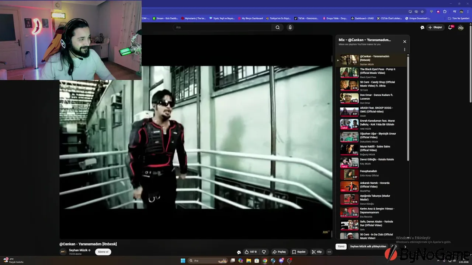Open weather widget on taskbar
Screen dimensions: 472x265
13,261
